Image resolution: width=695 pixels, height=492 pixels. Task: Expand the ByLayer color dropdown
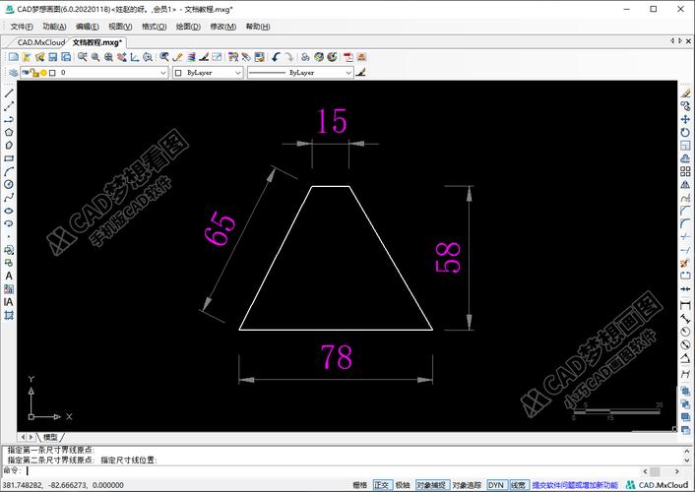238,72
